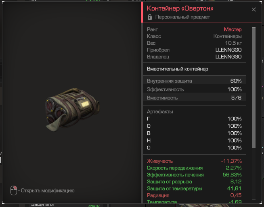
Task: Click the Внутренняя защита 60% row
Action: tap(194, 81)
